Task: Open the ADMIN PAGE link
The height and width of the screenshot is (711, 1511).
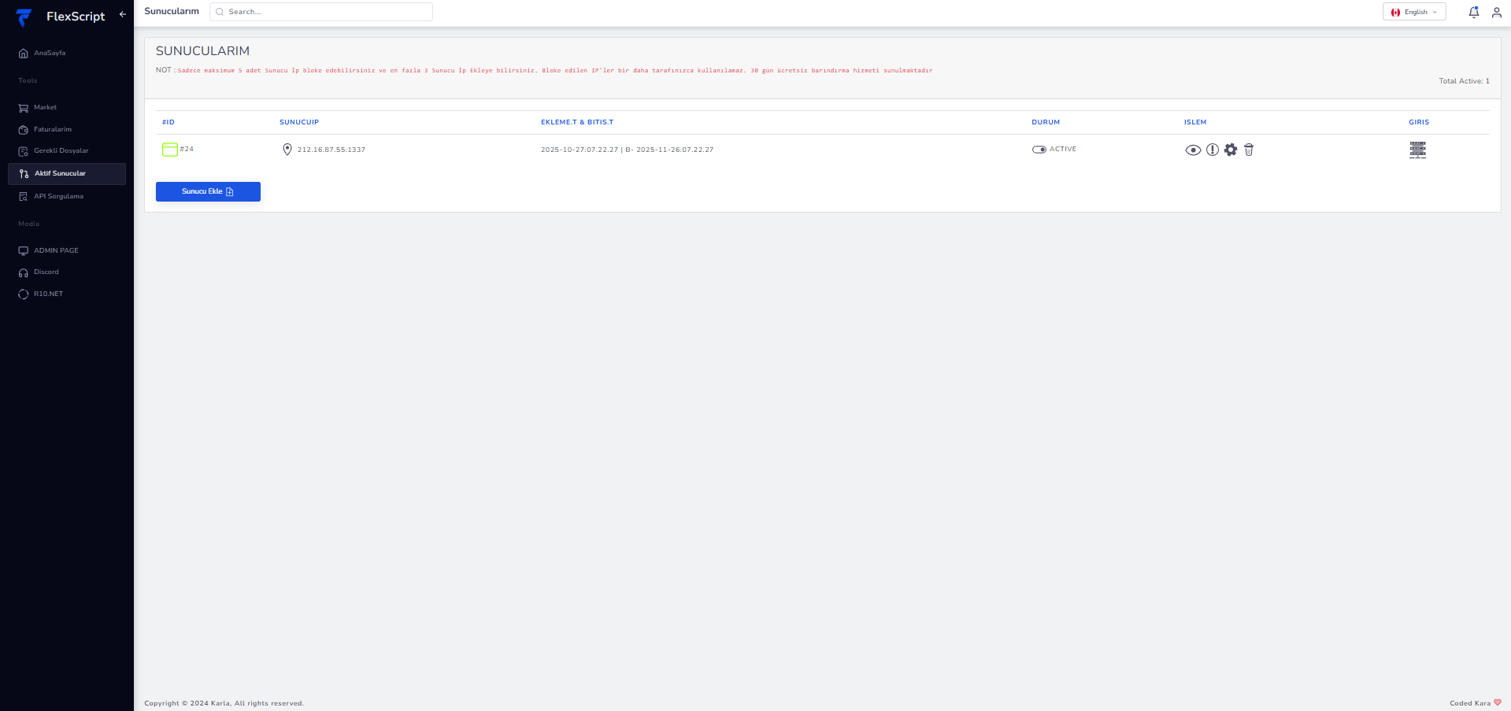Action: (x=55, y=250)
